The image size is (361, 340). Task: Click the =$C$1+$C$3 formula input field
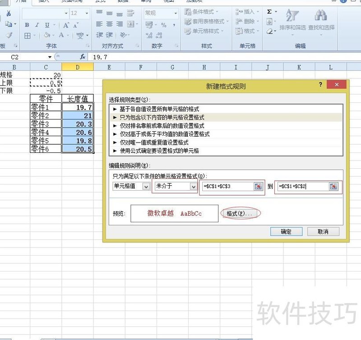[227, 187]
